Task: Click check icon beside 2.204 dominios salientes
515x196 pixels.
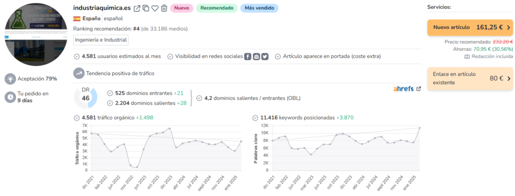Action: tap(110, 103)
